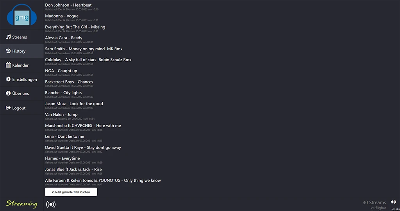Click the Logout exit icon
The height and width of the screenshot is (211, 400).
coord(8,108)
